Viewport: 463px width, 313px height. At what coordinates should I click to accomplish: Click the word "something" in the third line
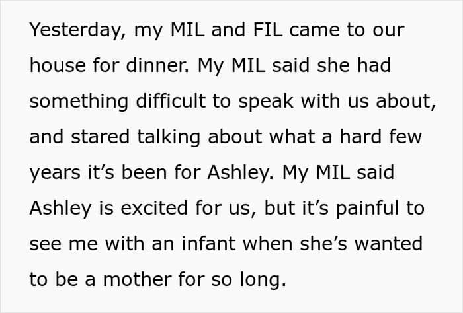[x=79, y=102]
